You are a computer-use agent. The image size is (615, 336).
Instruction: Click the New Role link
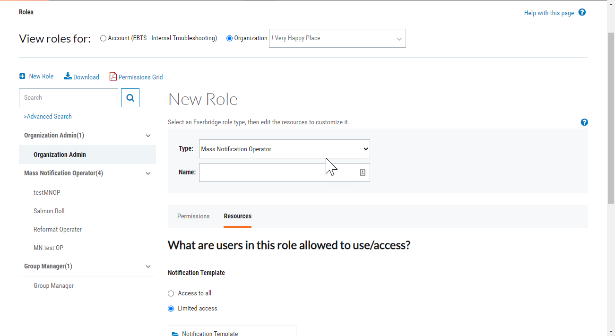tap(41, 76)
